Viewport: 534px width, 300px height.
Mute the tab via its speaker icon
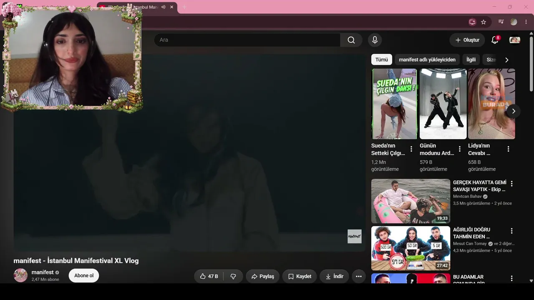[163, 7]
